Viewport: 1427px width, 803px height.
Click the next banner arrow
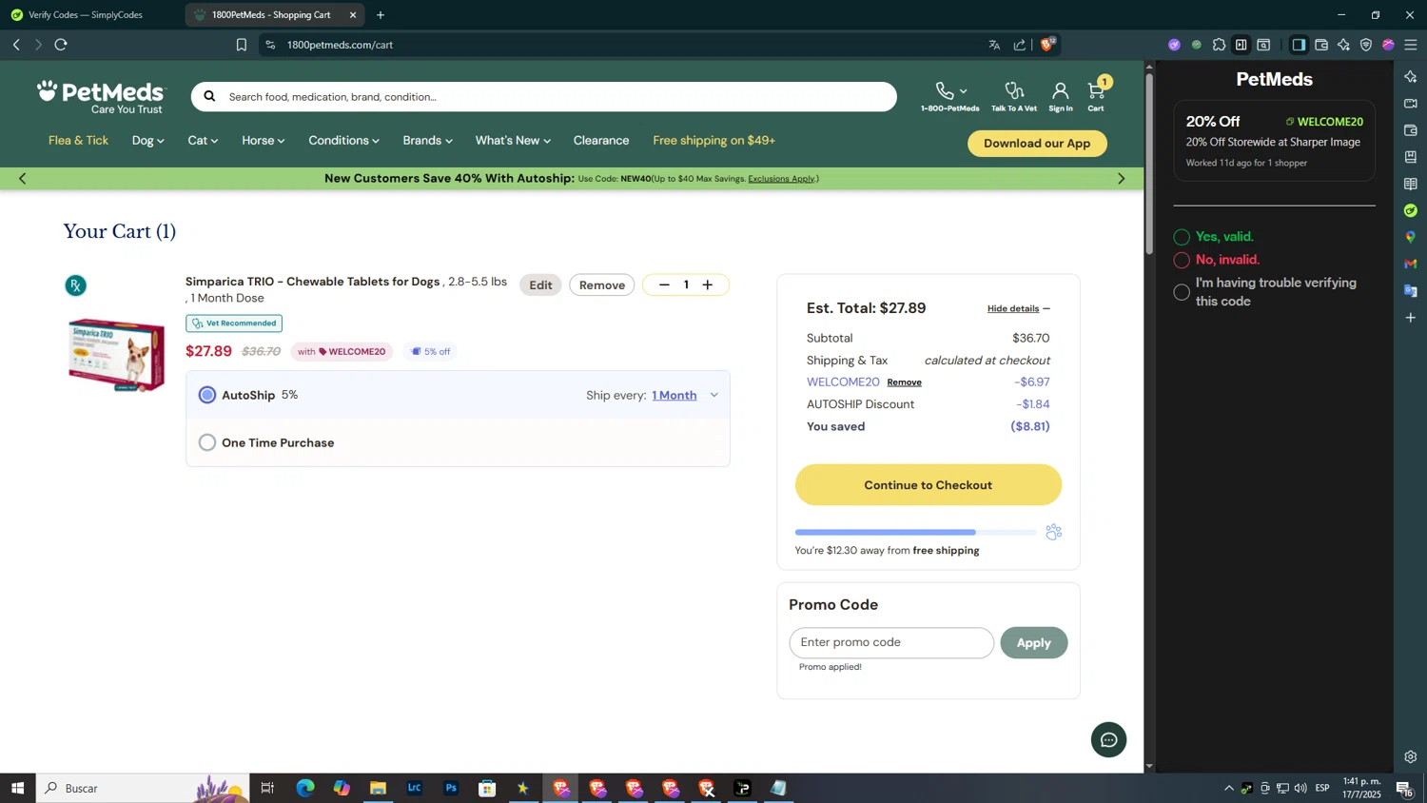point(1121,179)
